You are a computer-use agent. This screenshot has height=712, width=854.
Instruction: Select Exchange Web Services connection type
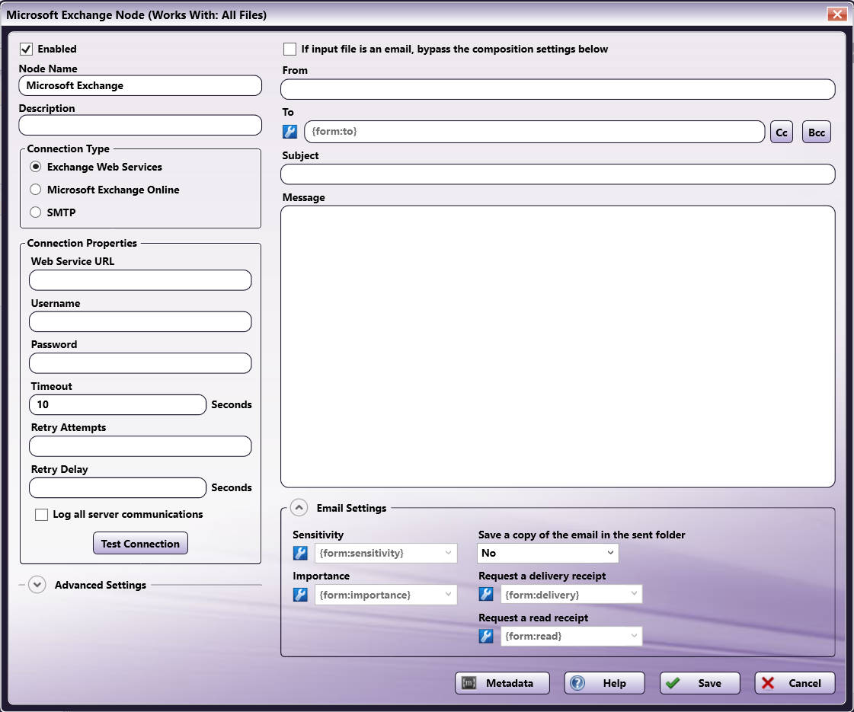35,167
